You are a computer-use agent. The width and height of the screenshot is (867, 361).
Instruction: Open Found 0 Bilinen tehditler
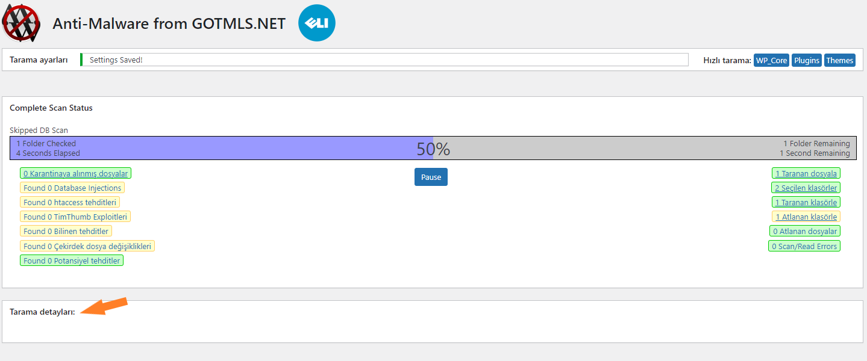(x=66, y=231)
